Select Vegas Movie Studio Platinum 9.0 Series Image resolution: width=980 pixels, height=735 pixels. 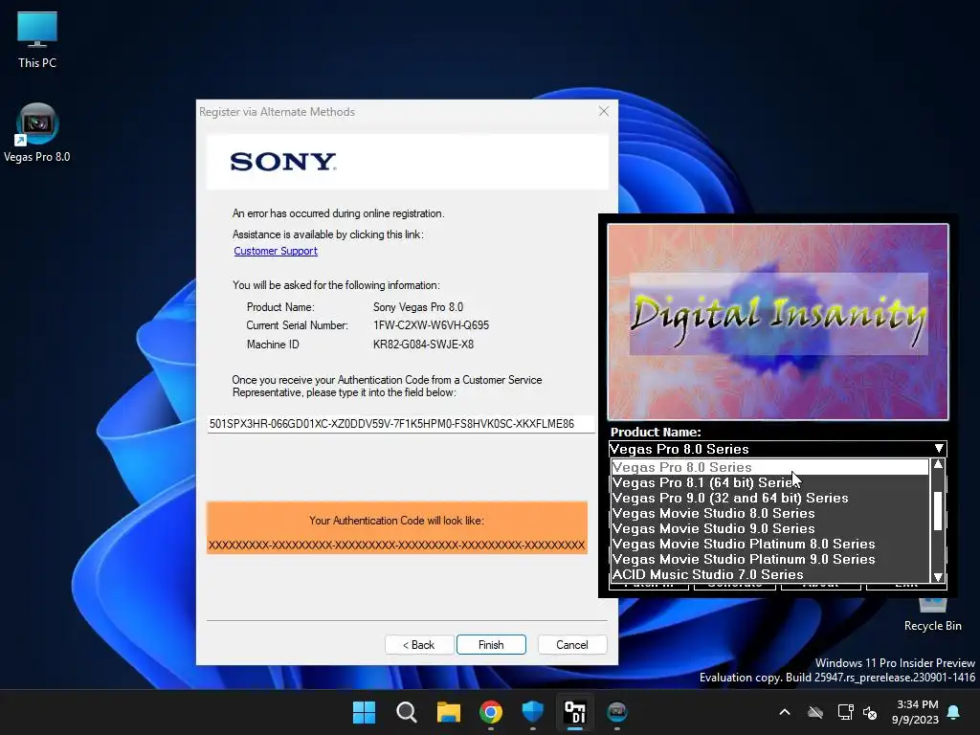tap(770, 559)
